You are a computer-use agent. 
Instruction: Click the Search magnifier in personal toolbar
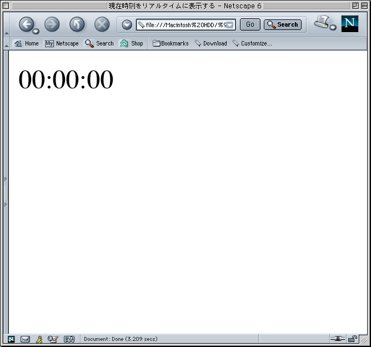coord(99,43)
